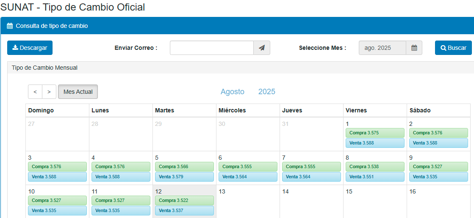Focus the Enviar Correo email field
The height and width of the screenshot is (218, 474).
(x=212, y=48)
